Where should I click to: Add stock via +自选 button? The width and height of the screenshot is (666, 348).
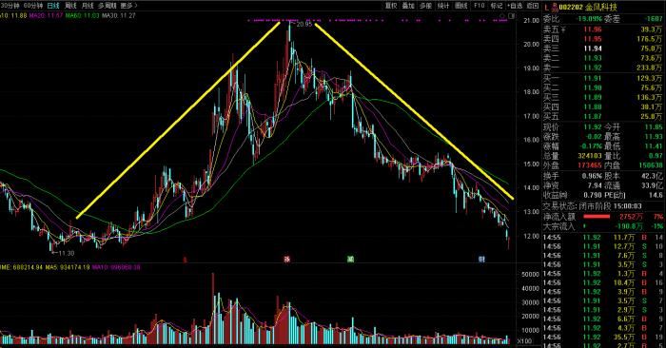click(515, 6)
